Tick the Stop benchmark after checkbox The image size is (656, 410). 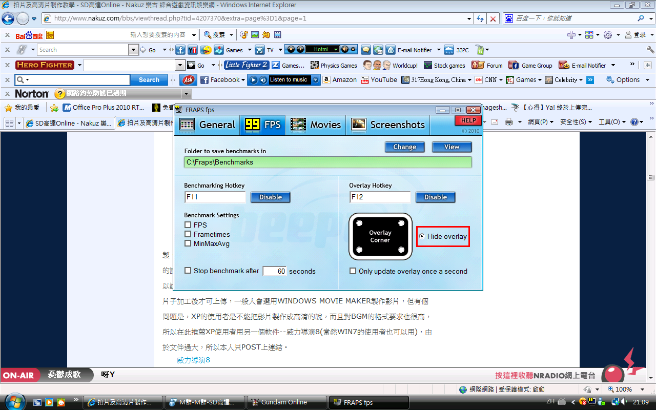tap(188, 271)
